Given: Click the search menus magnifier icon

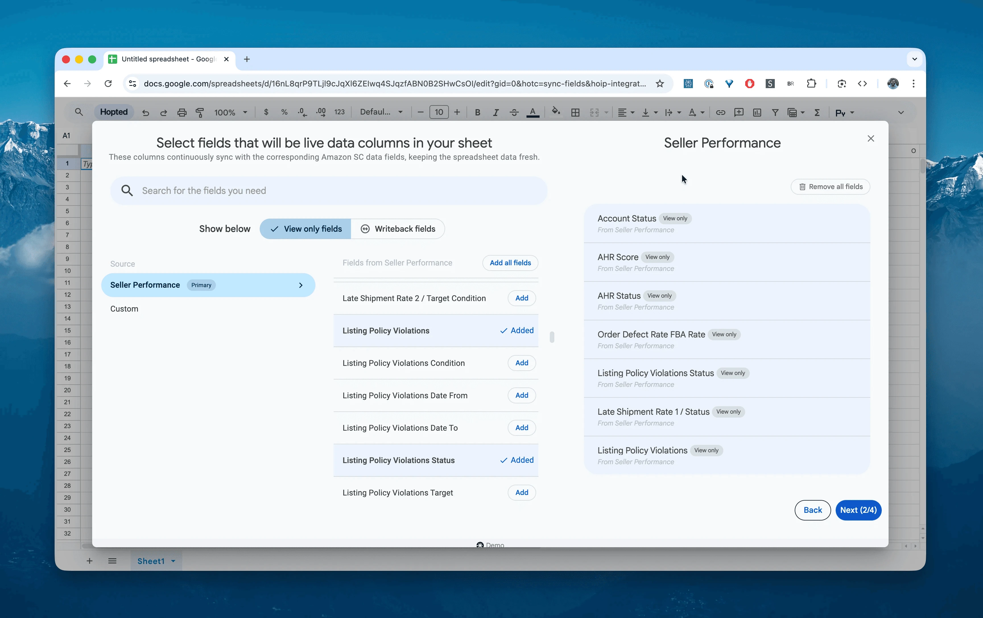Looking at the screenshot, I should [79, 112].
